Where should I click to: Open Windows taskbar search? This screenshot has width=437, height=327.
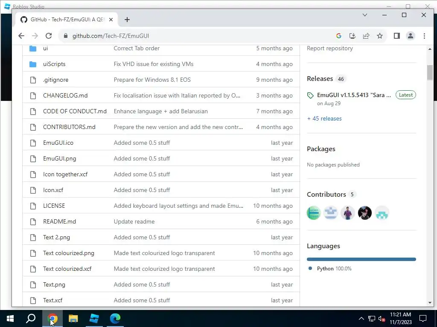pos(31,318)
